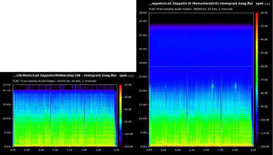The height and width of the screenshot is (155, 273).
Task: Click the -40 dB label in Mothership scale
Action: pyautogui.click(x=127, y=97)
